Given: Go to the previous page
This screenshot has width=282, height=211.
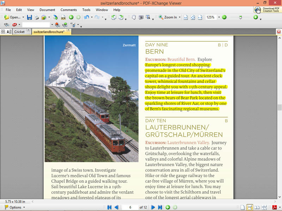Looking at the screenshot, I should [116, 207].
